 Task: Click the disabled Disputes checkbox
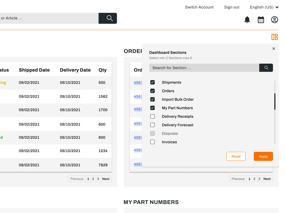click(152, 134)
